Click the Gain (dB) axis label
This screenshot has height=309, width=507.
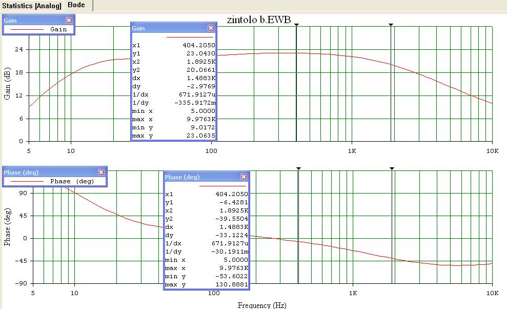point(7,83)
